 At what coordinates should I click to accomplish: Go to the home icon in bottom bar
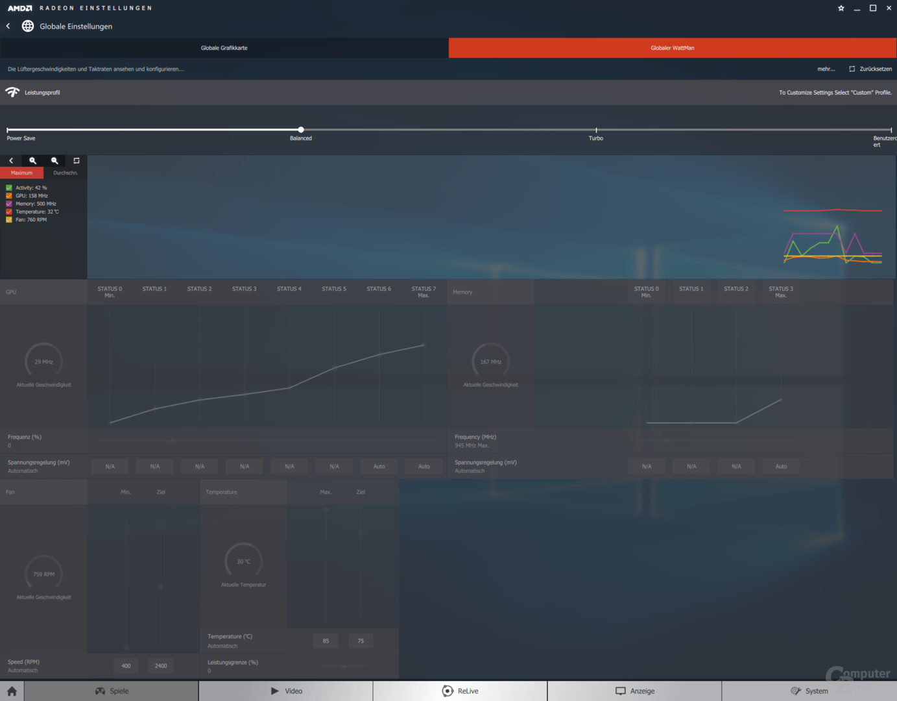pos(12,691)
